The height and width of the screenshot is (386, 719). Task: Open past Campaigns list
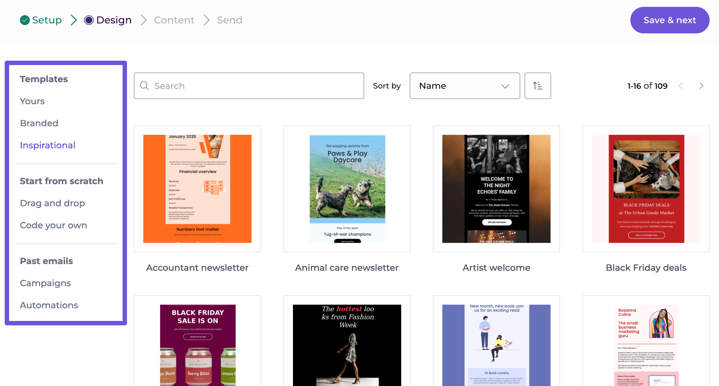46,283
